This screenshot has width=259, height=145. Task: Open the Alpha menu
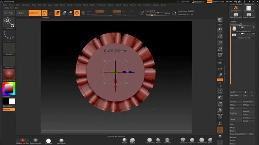(5, 5)
